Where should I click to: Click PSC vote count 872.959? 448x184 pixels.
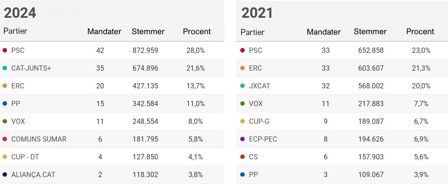click(x=145, y=51)
